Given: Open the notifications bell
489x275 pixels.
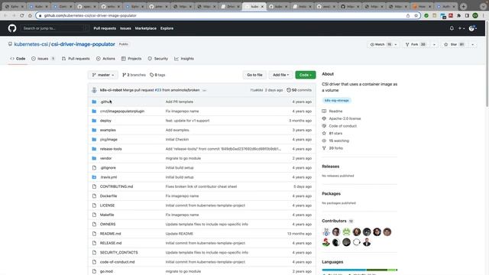Looking at the screenshot, I should pyautogui.click(x=452, y=28).
